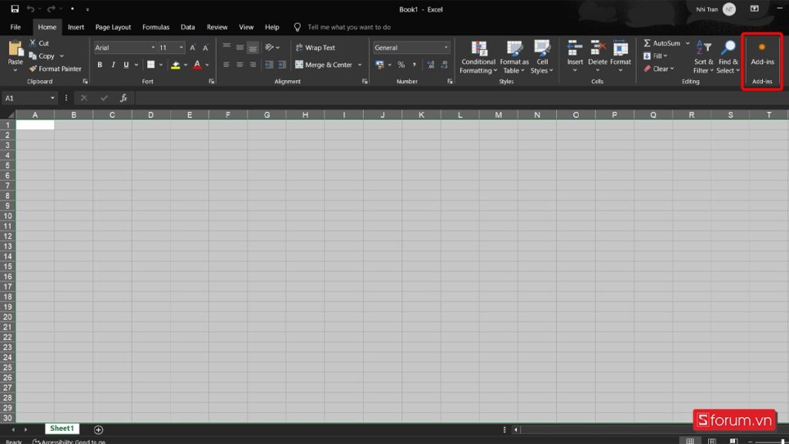The image size is (789, 444).
Task: Click the Tell me what you want to do box
Action: pos(349,27)
